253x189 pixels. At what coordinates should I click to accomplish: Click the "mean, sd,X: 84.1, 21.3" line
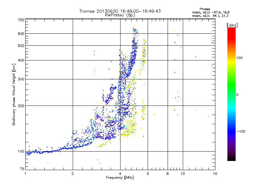click(210, 16)
